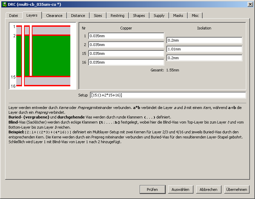The image size is (255, 199).
Task: Close the DRC dialog window
Action: (x=250, y=4)
